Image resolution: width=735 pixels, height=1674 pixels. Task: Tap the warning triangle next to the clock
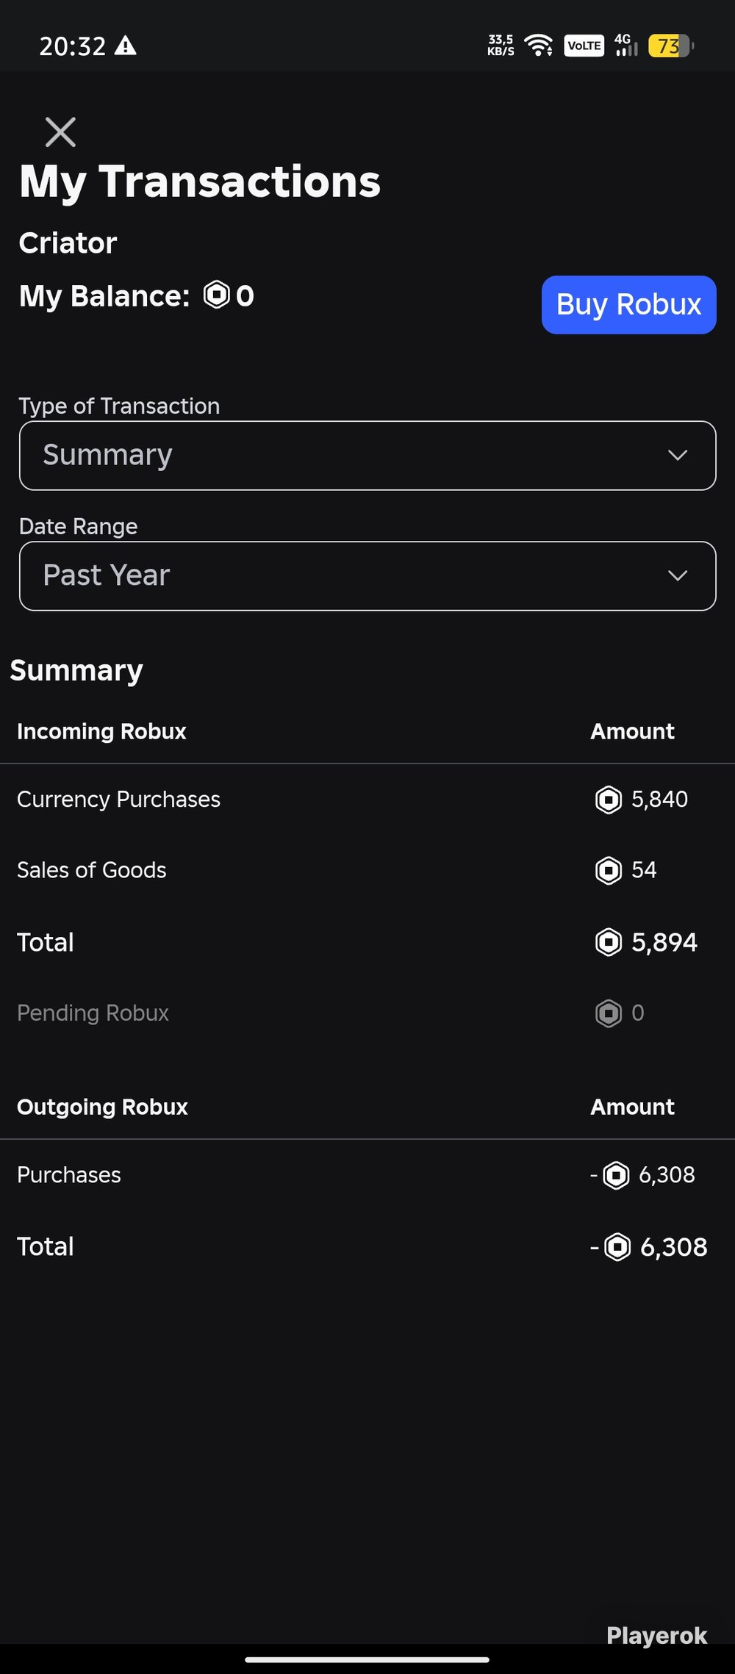[x=126, y=46]
